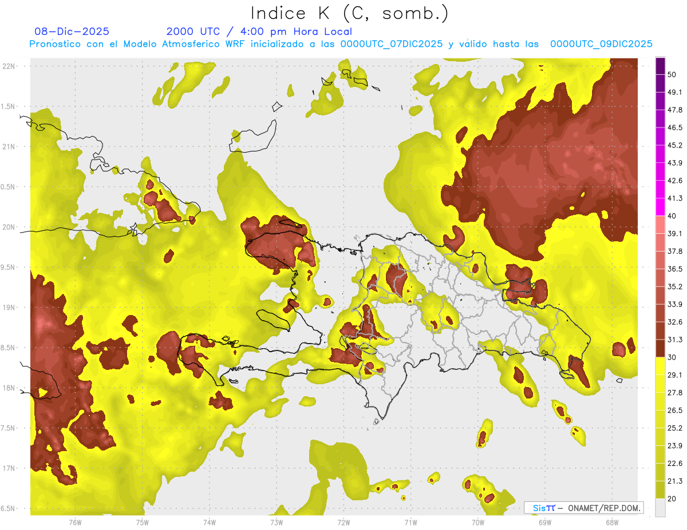Click the colorbar value "42.6"
Viewport: 687px width, 530px height.
pos(674,181)
